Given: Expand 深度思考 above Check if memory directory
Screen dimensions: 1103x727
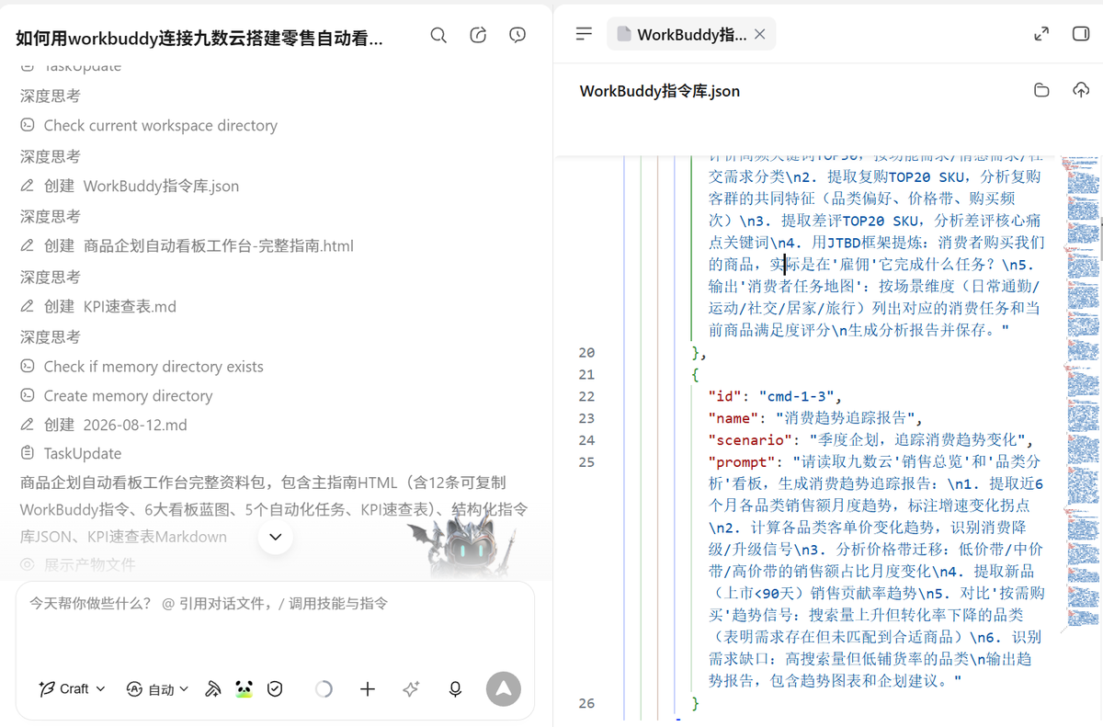Looking at the screenshot, I should 51,336.
